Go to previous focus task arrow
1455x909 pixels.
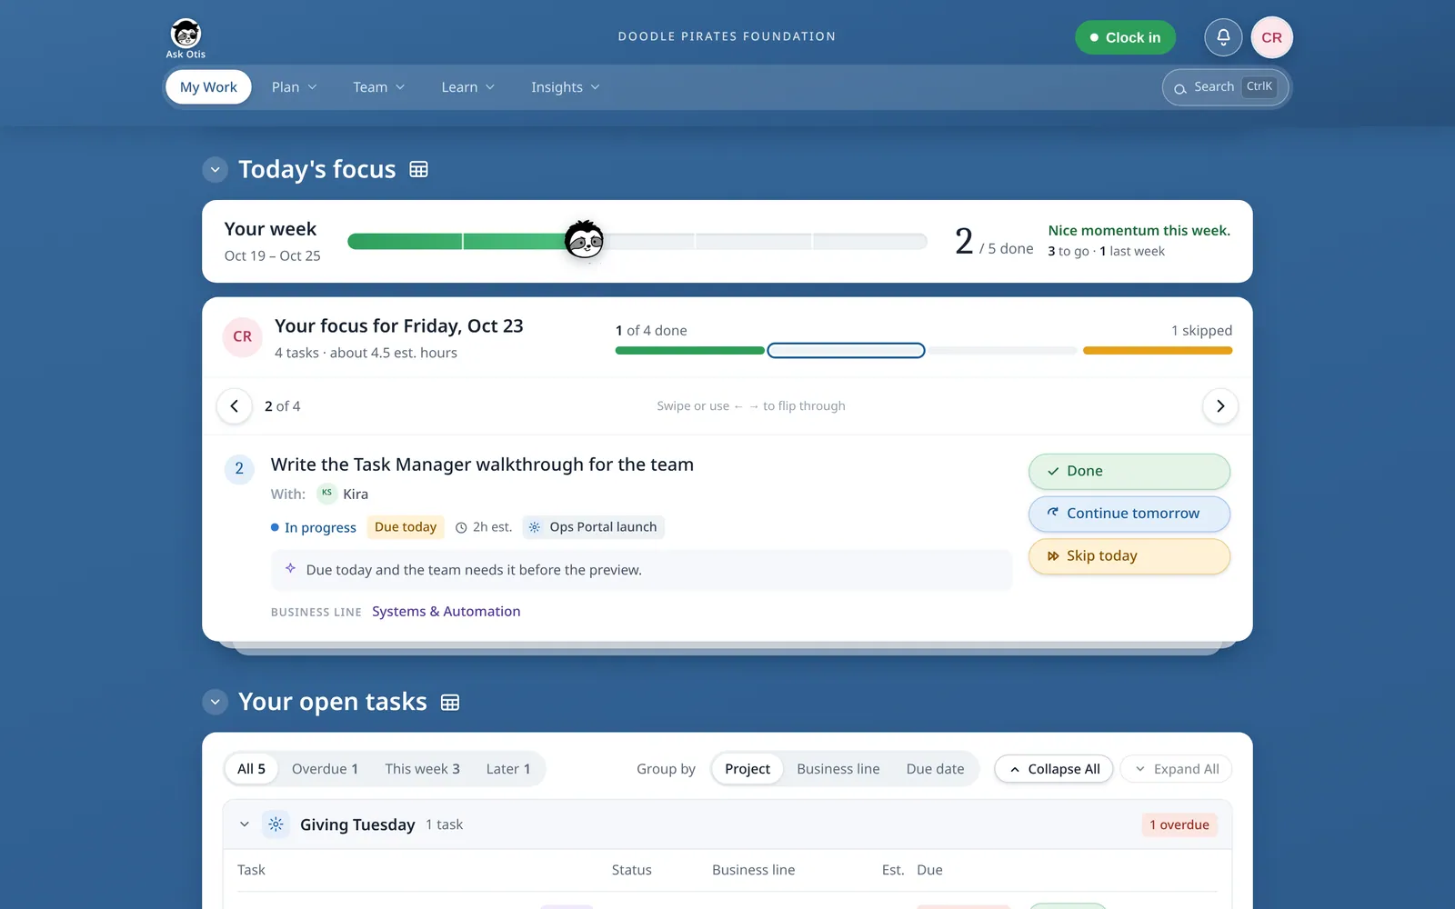235,406
